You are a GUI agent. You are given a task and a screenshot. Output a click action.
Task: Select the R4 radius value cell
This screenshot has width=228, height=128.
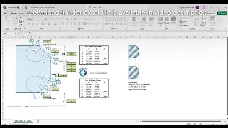71,70
